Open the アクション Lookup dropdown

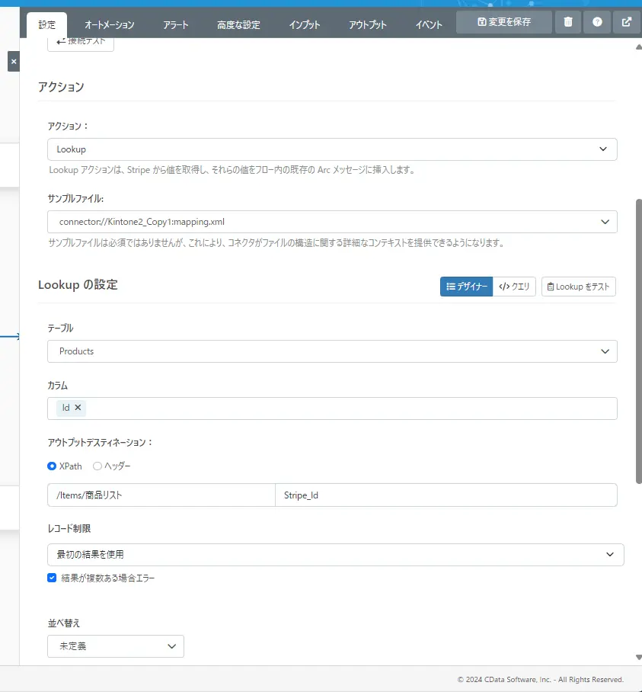pos(332,149)
